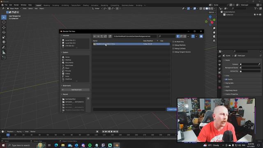Pick the Annotate pencil tool
The height and width of the screenshot is (148, 263).
click(4, 48)
